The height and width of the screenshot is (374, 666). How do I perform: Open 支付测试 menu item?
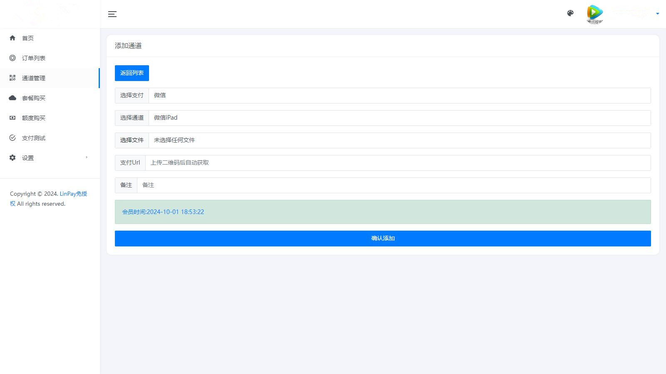tap(50, 138)
